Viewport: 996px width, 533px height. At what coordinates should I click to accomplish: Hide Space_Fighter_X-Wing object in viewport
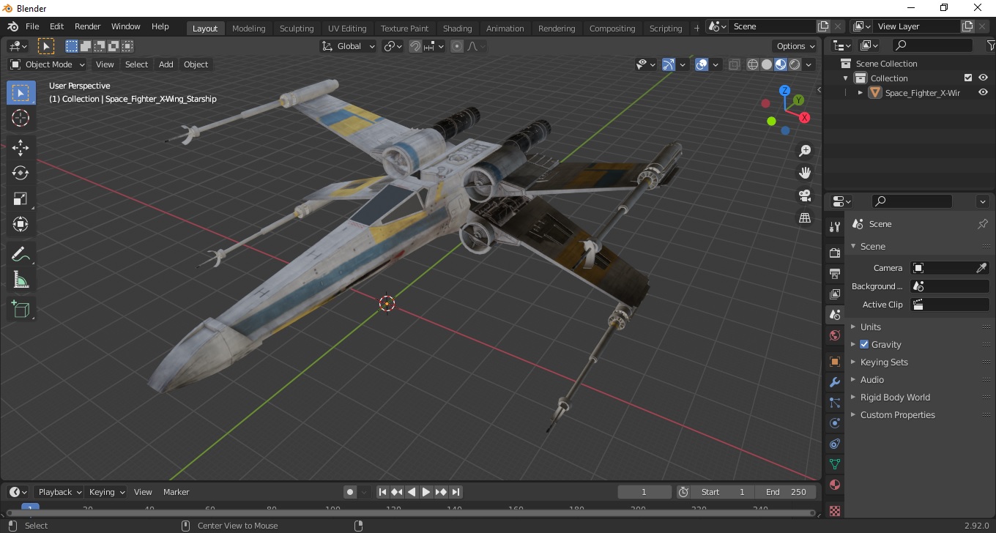[x=983, y=93]
